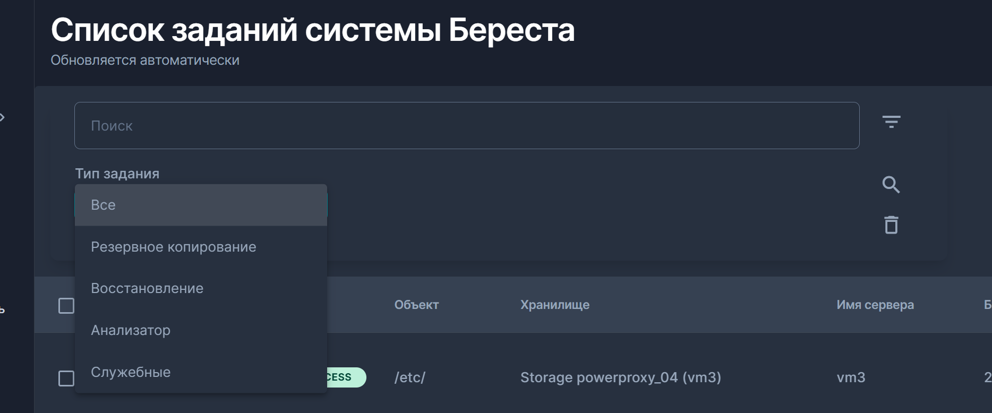This screenshot has width=992, height=413.
Task: Click the /etc/ object path in the row
Action: coord(409,377)
